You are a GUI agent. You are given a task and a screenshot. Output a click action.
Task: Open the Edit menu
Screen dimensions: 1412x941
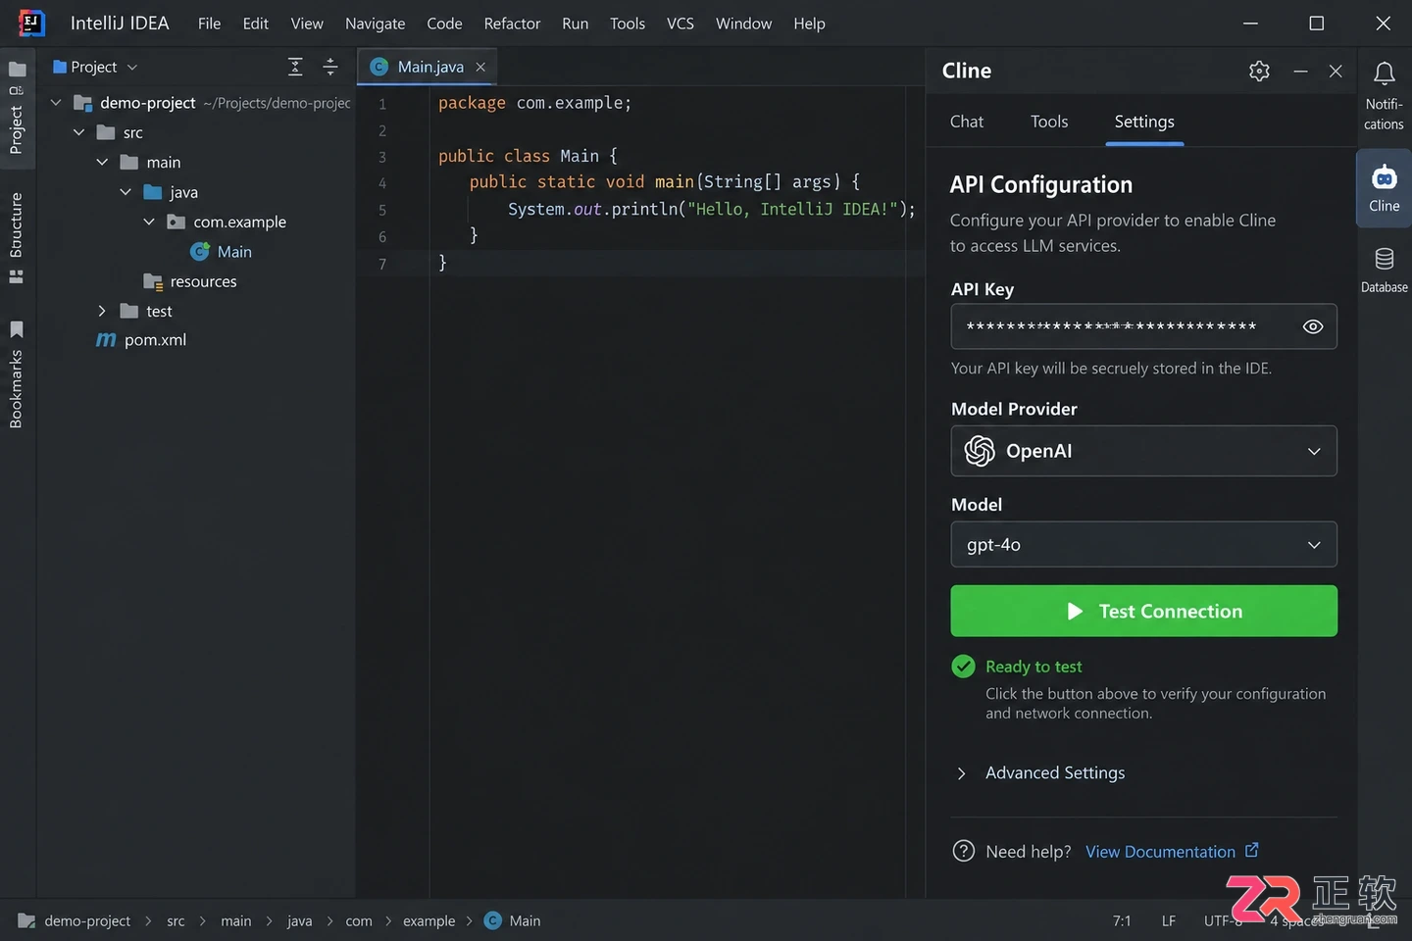tap(256, 24)
